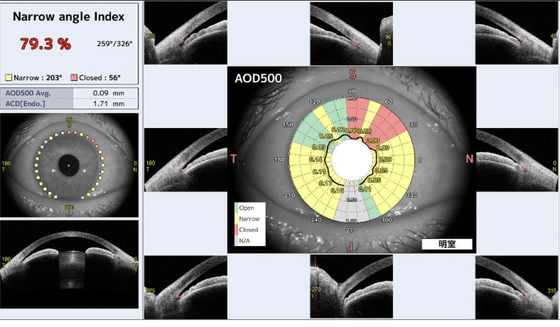Select the 180° temporal OCT scan thumbnail

(x=185, y=159)
